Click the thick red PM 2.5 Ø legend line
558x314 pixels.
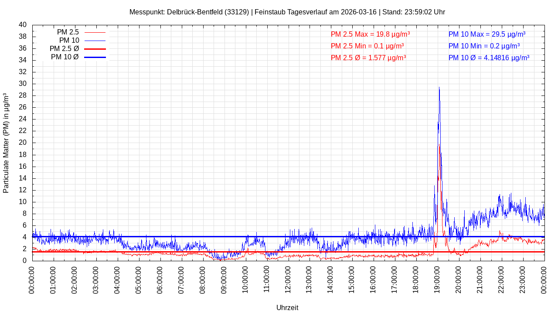click(x=95, y=49)
